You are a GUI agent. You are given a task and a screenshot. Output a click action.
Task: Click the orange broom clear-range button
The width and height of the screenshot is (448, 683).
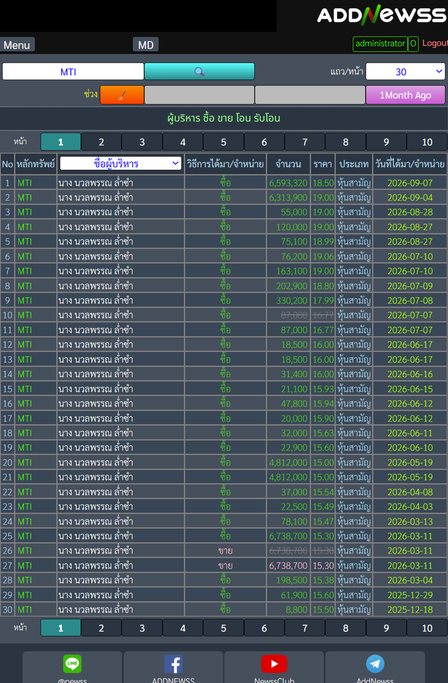click(x=122, y=95)
